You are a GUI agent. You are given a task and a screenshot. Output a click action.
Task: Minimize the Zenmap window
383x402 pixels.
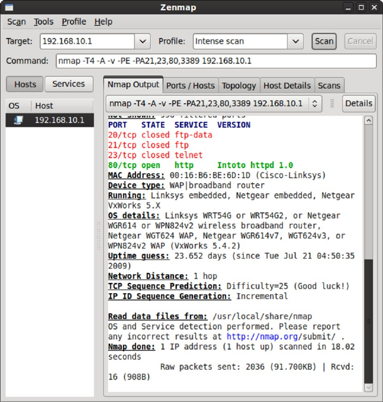click(348, 7)
